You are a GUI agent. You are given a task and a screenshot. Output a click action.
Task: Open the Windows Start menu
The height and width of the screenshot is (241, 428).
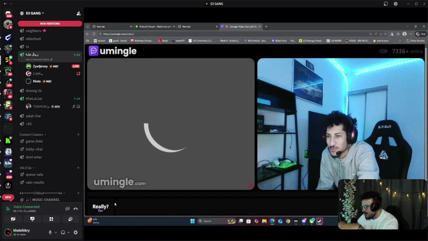193,221
